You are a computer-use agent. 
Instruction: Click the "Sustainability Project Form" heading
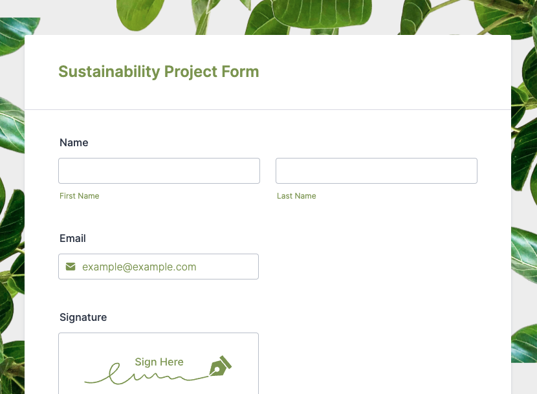159,71
